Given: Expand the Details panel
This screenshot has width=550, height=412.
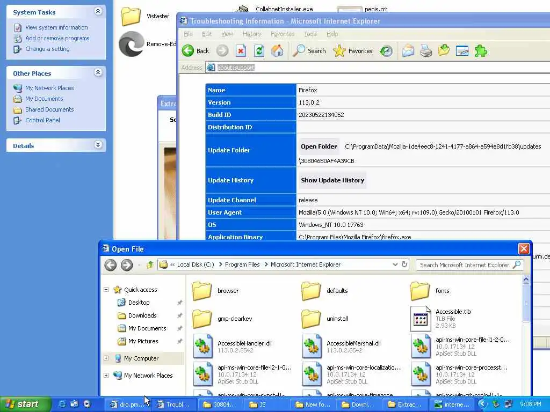Looking at the screenshot, I should 98,145.
